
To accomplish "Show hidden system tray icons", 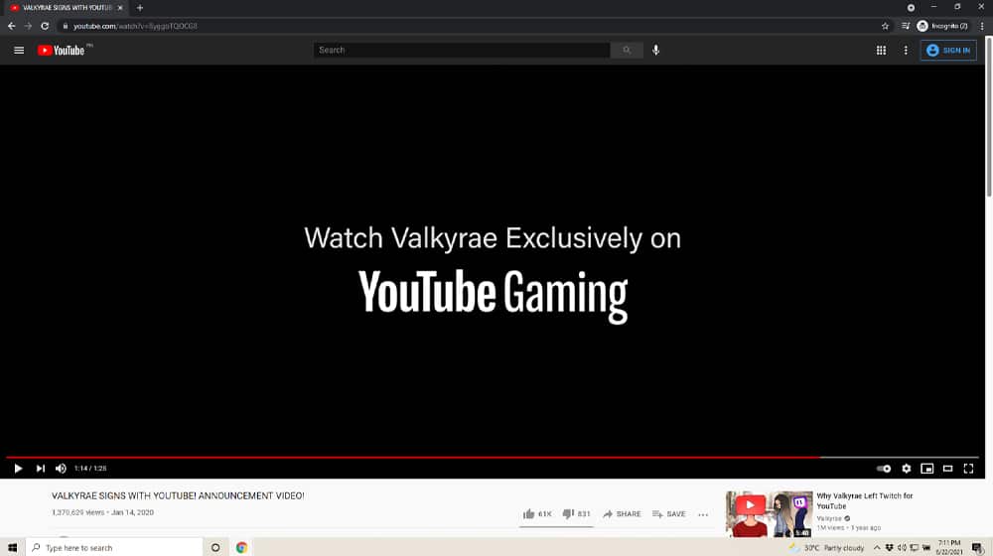I will click(x=877, y=548).
